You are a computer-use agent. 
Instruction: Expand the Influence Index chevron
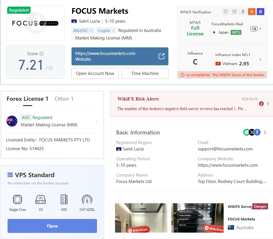260,60
